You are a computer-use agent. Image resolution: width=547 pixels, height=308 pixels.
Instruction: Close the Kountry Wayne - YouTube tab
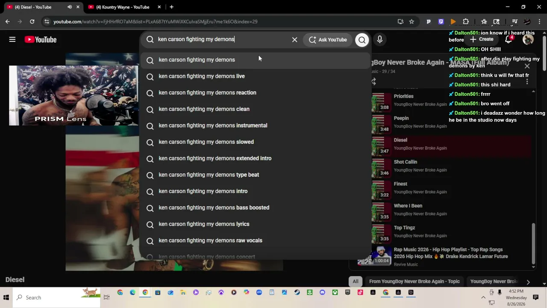click(x=159, y=7)
